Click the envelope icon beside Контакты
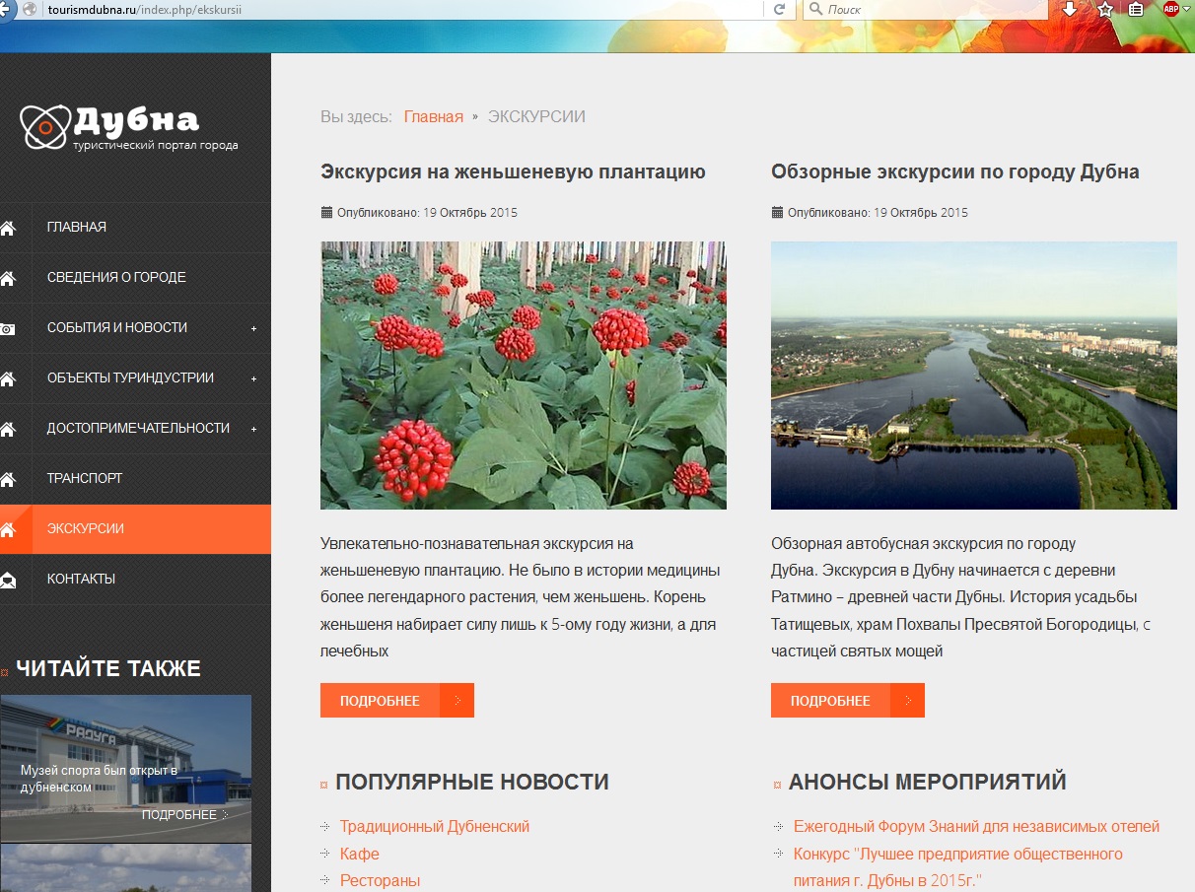The width and height of the screenshot is (1195, 892). (8, 580)
